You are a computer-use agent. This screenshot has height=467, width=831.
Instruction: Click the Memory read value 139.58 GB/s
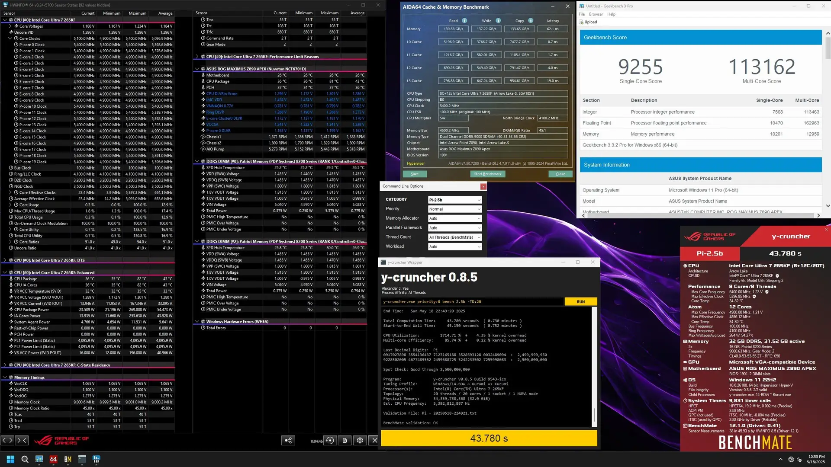pos(453,29)
